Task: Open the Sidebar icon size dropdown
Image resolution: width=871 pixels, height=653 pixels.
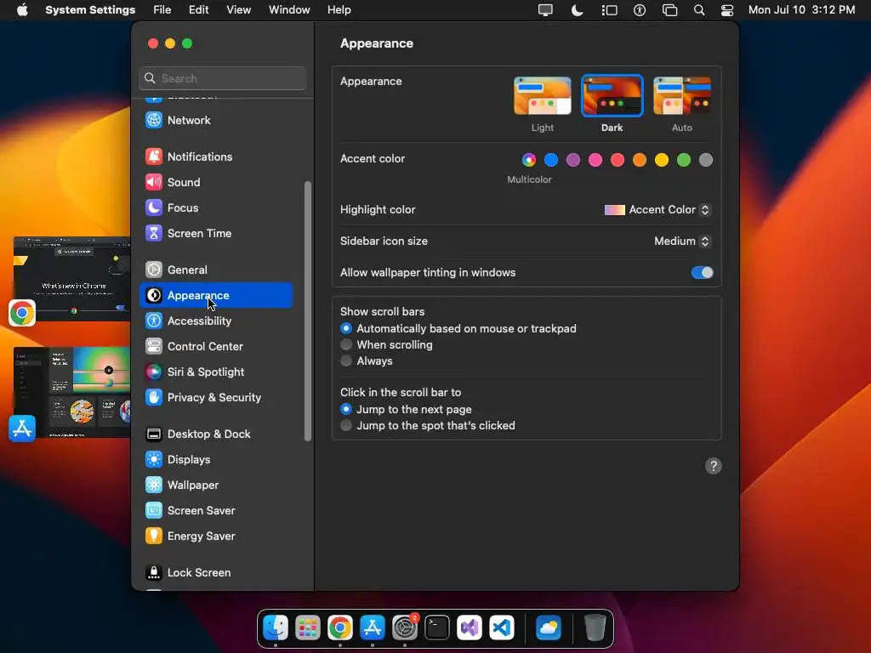Action: [x=682, y=241]
